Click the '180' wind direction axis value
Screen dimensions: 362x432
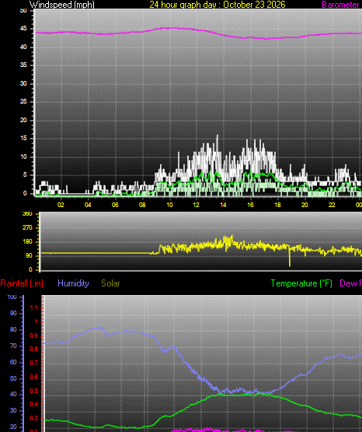click(x=27, y=241)
